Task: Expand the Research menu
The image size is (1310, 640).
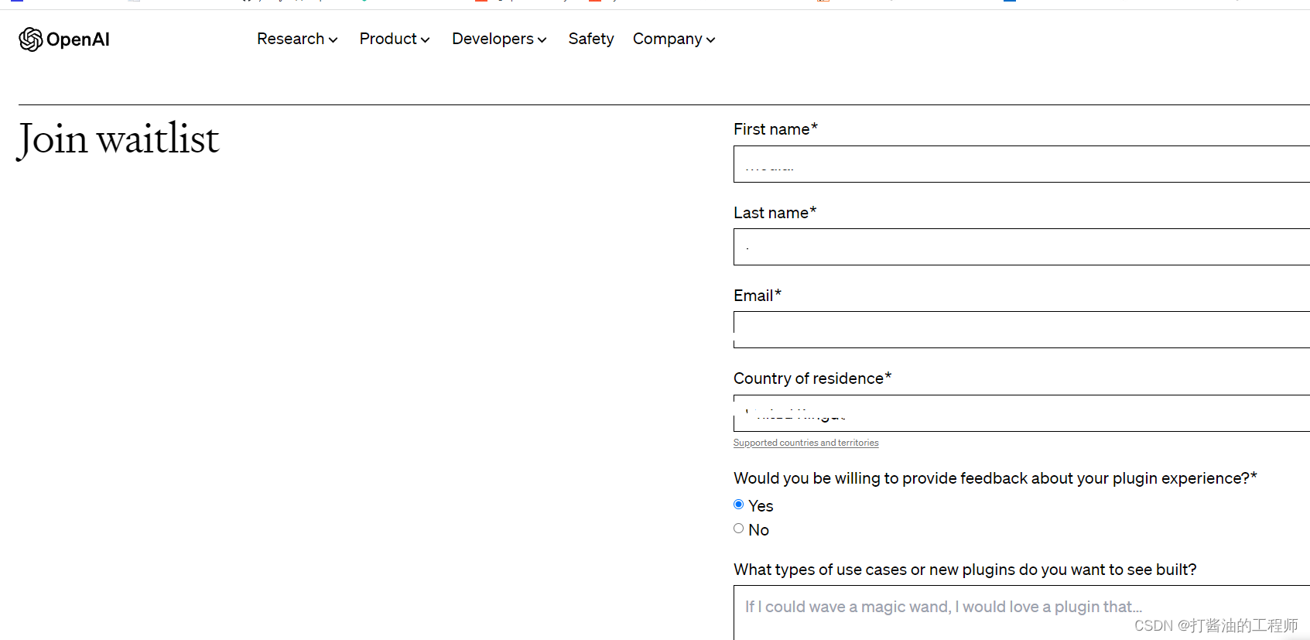Action: click(297, 39)
